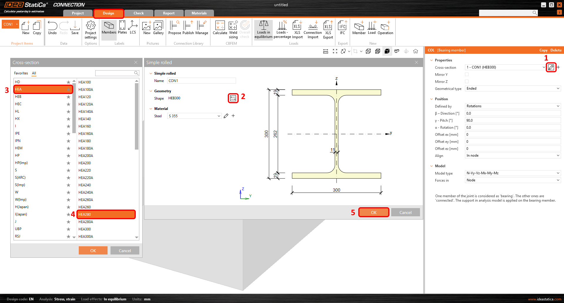This screenshot has width=564, height=303.
Task: Open the Steel material dropdown
Action: pos(194,116)
